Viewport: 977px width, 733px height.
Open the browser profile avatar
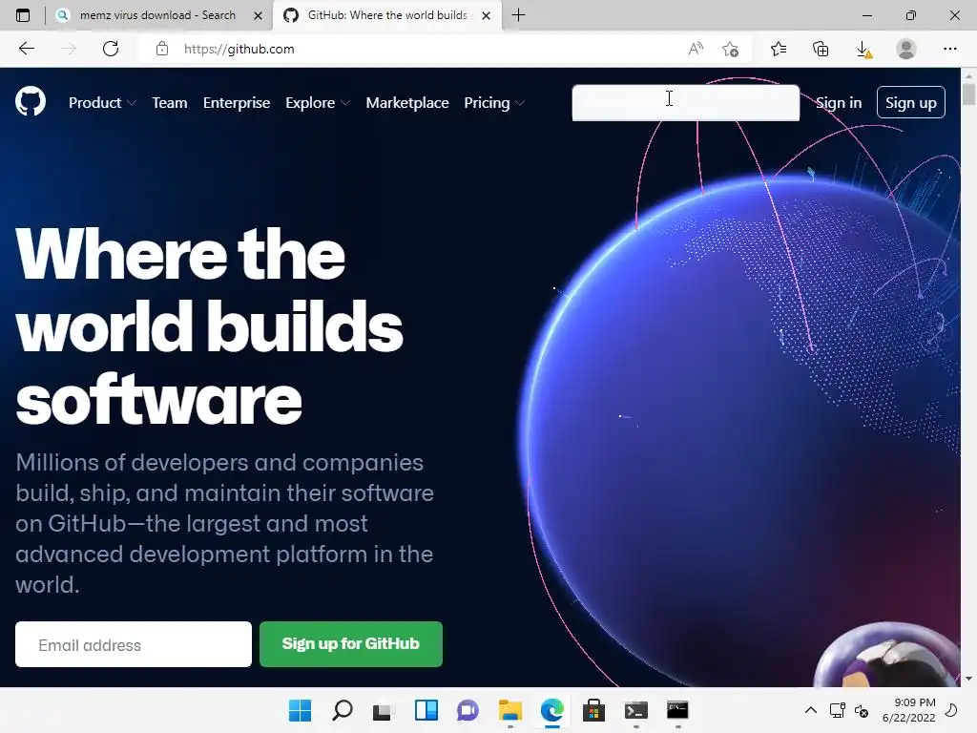point(906,49)
